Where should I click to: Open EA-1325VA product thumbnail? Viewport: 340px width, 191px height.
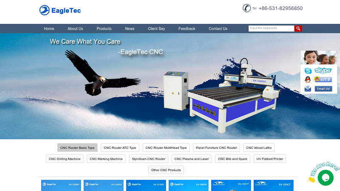pos(189,185)
